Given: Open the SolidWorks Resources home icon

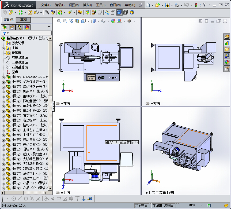Looking at the screenshot, I should [x=227, y=36].
